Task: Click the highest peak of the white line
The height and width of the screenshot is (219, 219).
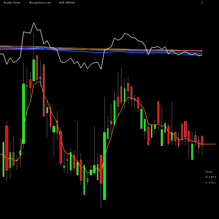Action: pos(34,23)
